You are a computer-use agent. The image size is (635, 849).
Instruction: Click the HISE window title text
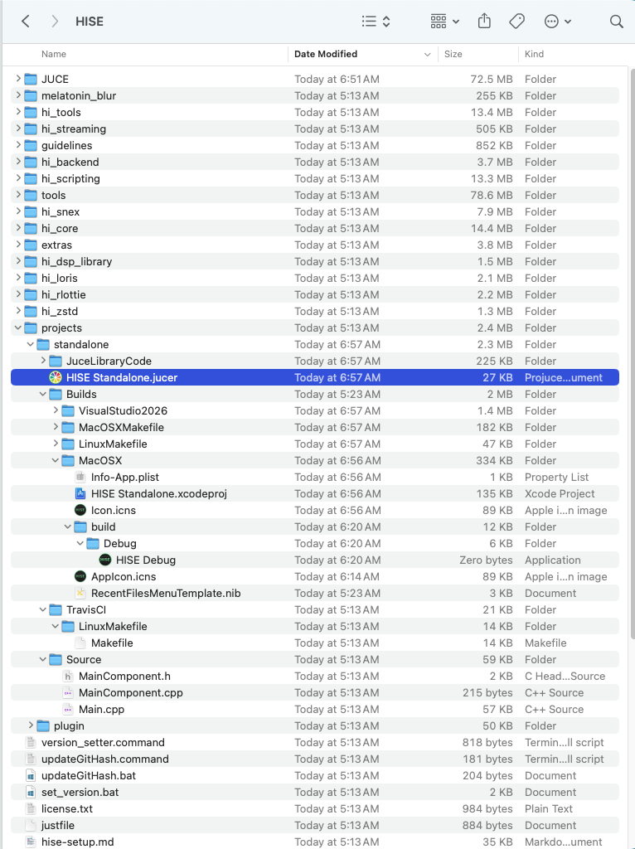pos(90,21)
